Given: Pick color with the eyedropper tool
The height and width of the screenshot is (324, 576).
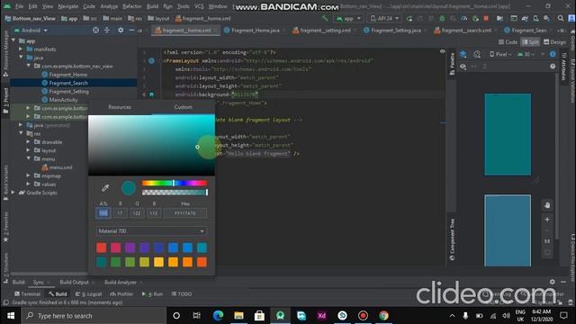Looking at the screenshot, I should pyautogui.click(x=105, y=188).
